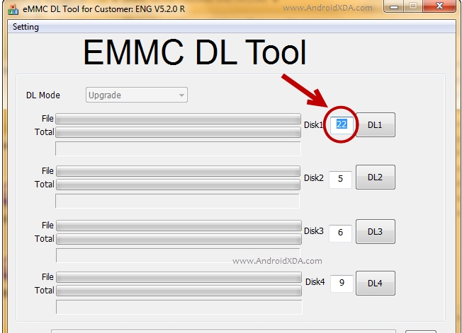Click the status box under Disk2 bars
Viewport: 462px width, 333px height.
tap(177, 201)
